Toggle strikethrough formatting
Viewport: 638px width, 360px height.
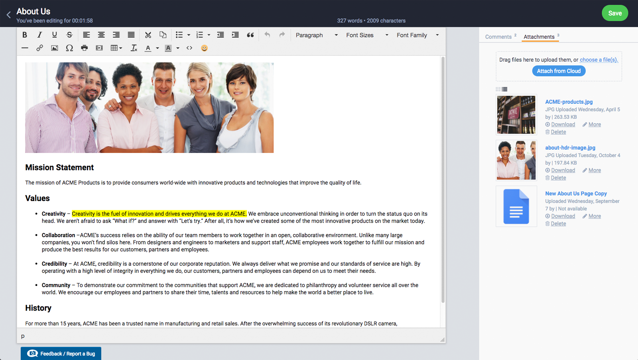69,35
